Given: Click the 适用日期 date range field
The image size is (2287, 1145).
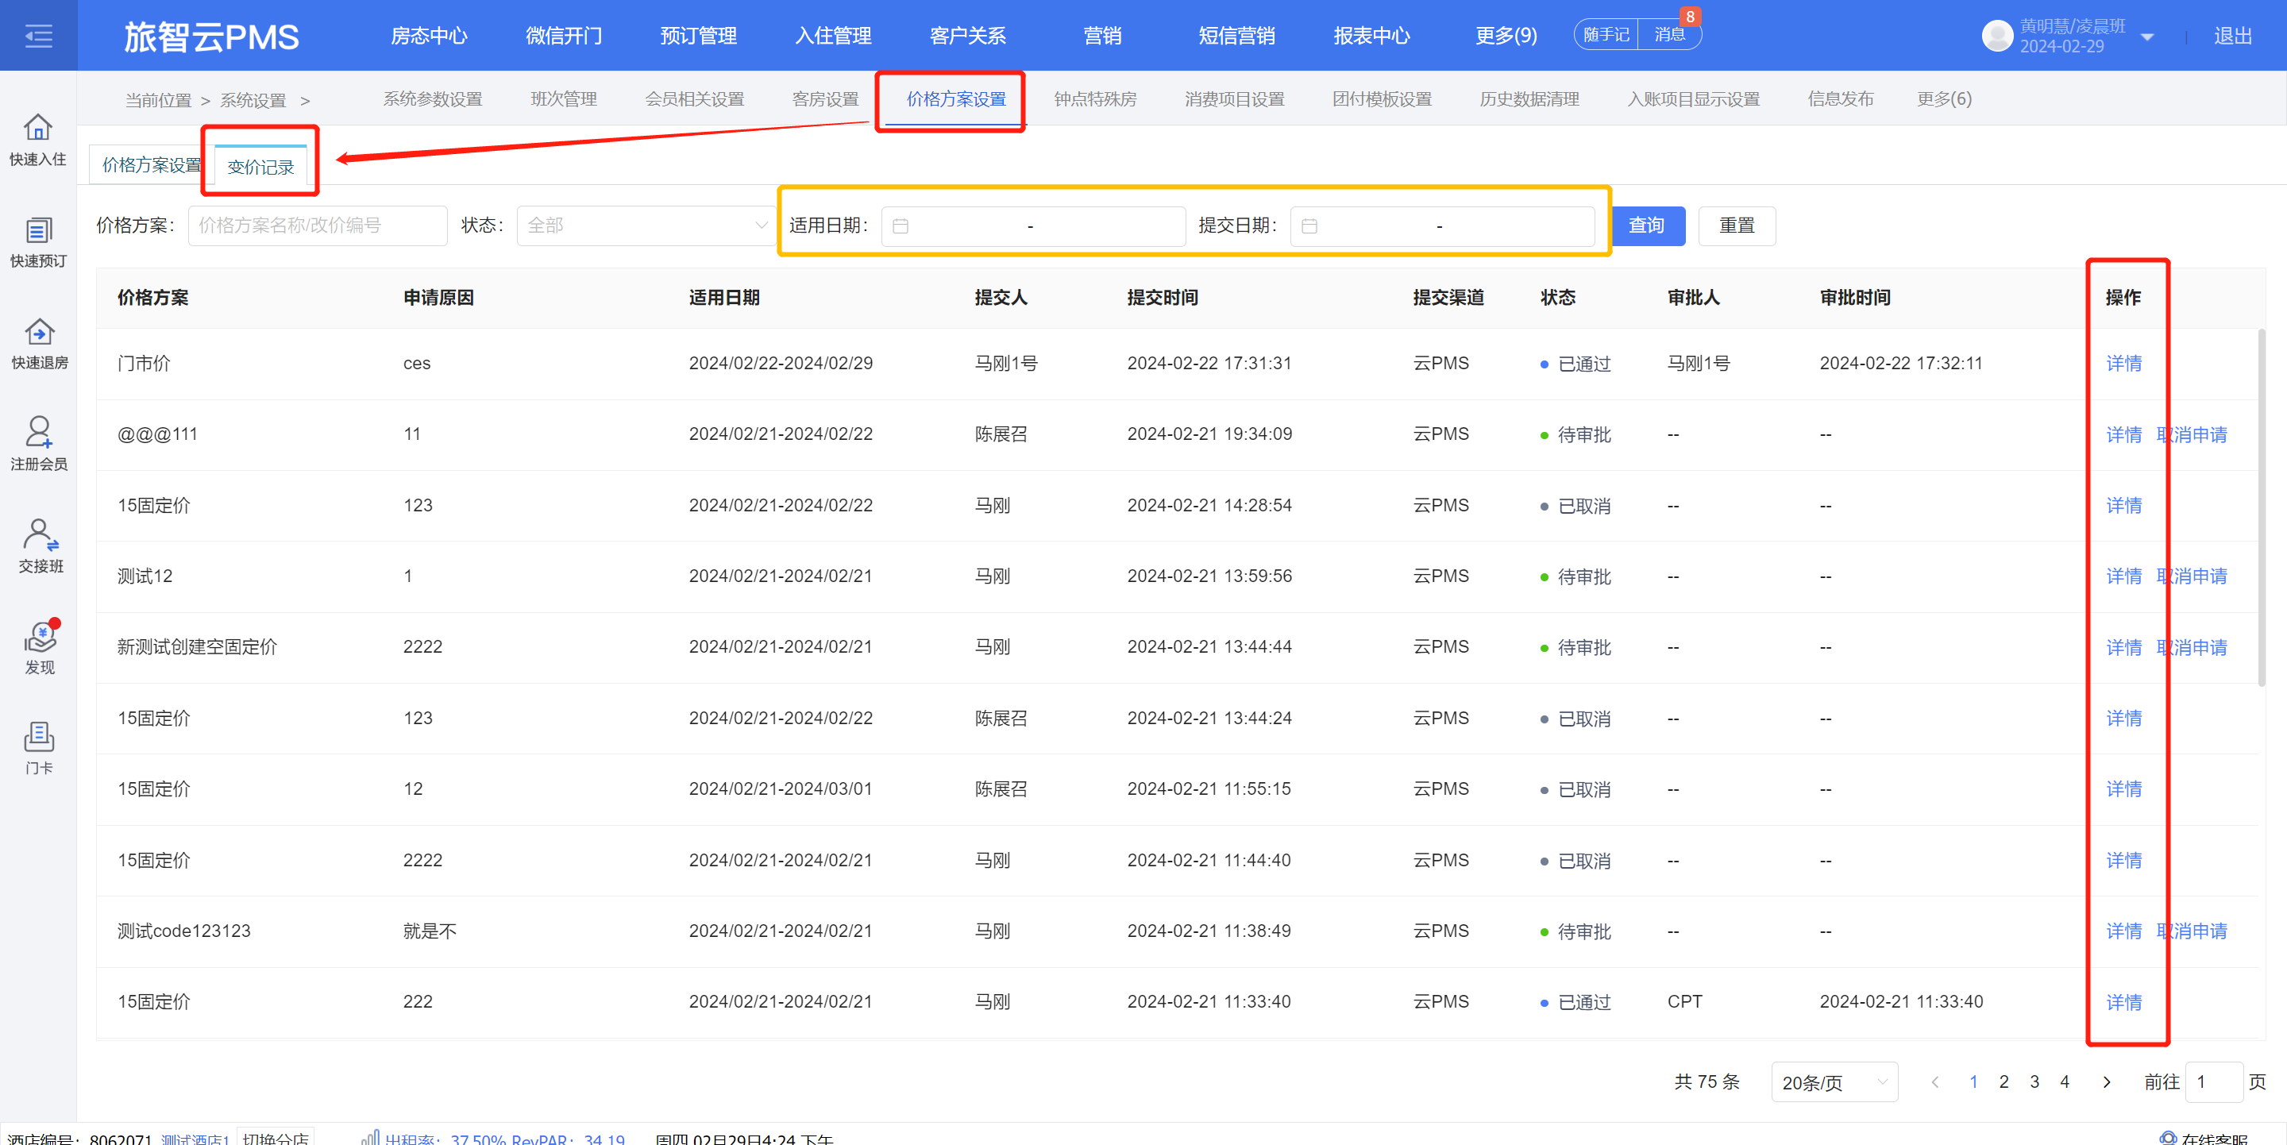Looking at the screenshot, I should pos(1032,226).
